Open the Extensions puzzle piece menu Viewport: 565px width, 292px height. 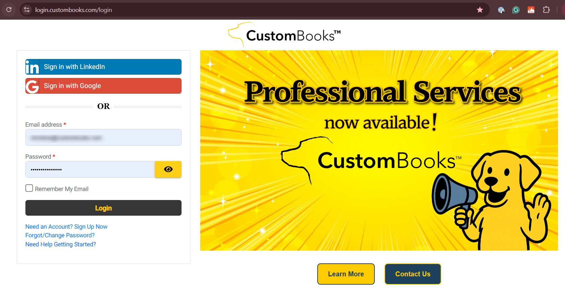[x=546, y=10]
